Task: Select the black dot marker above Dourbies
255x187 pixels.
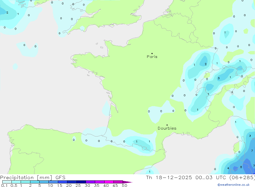Action: [167, 125]
